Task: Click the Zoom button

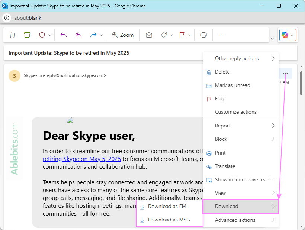Action: click(123, 35)
